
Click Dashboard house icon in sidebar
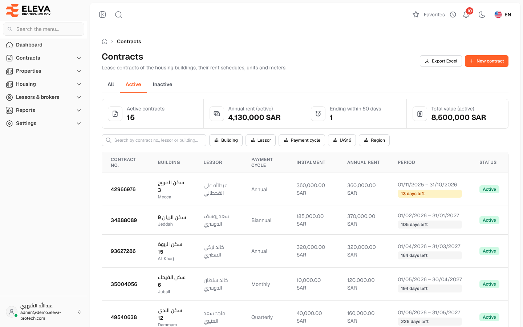coord(9,45)
